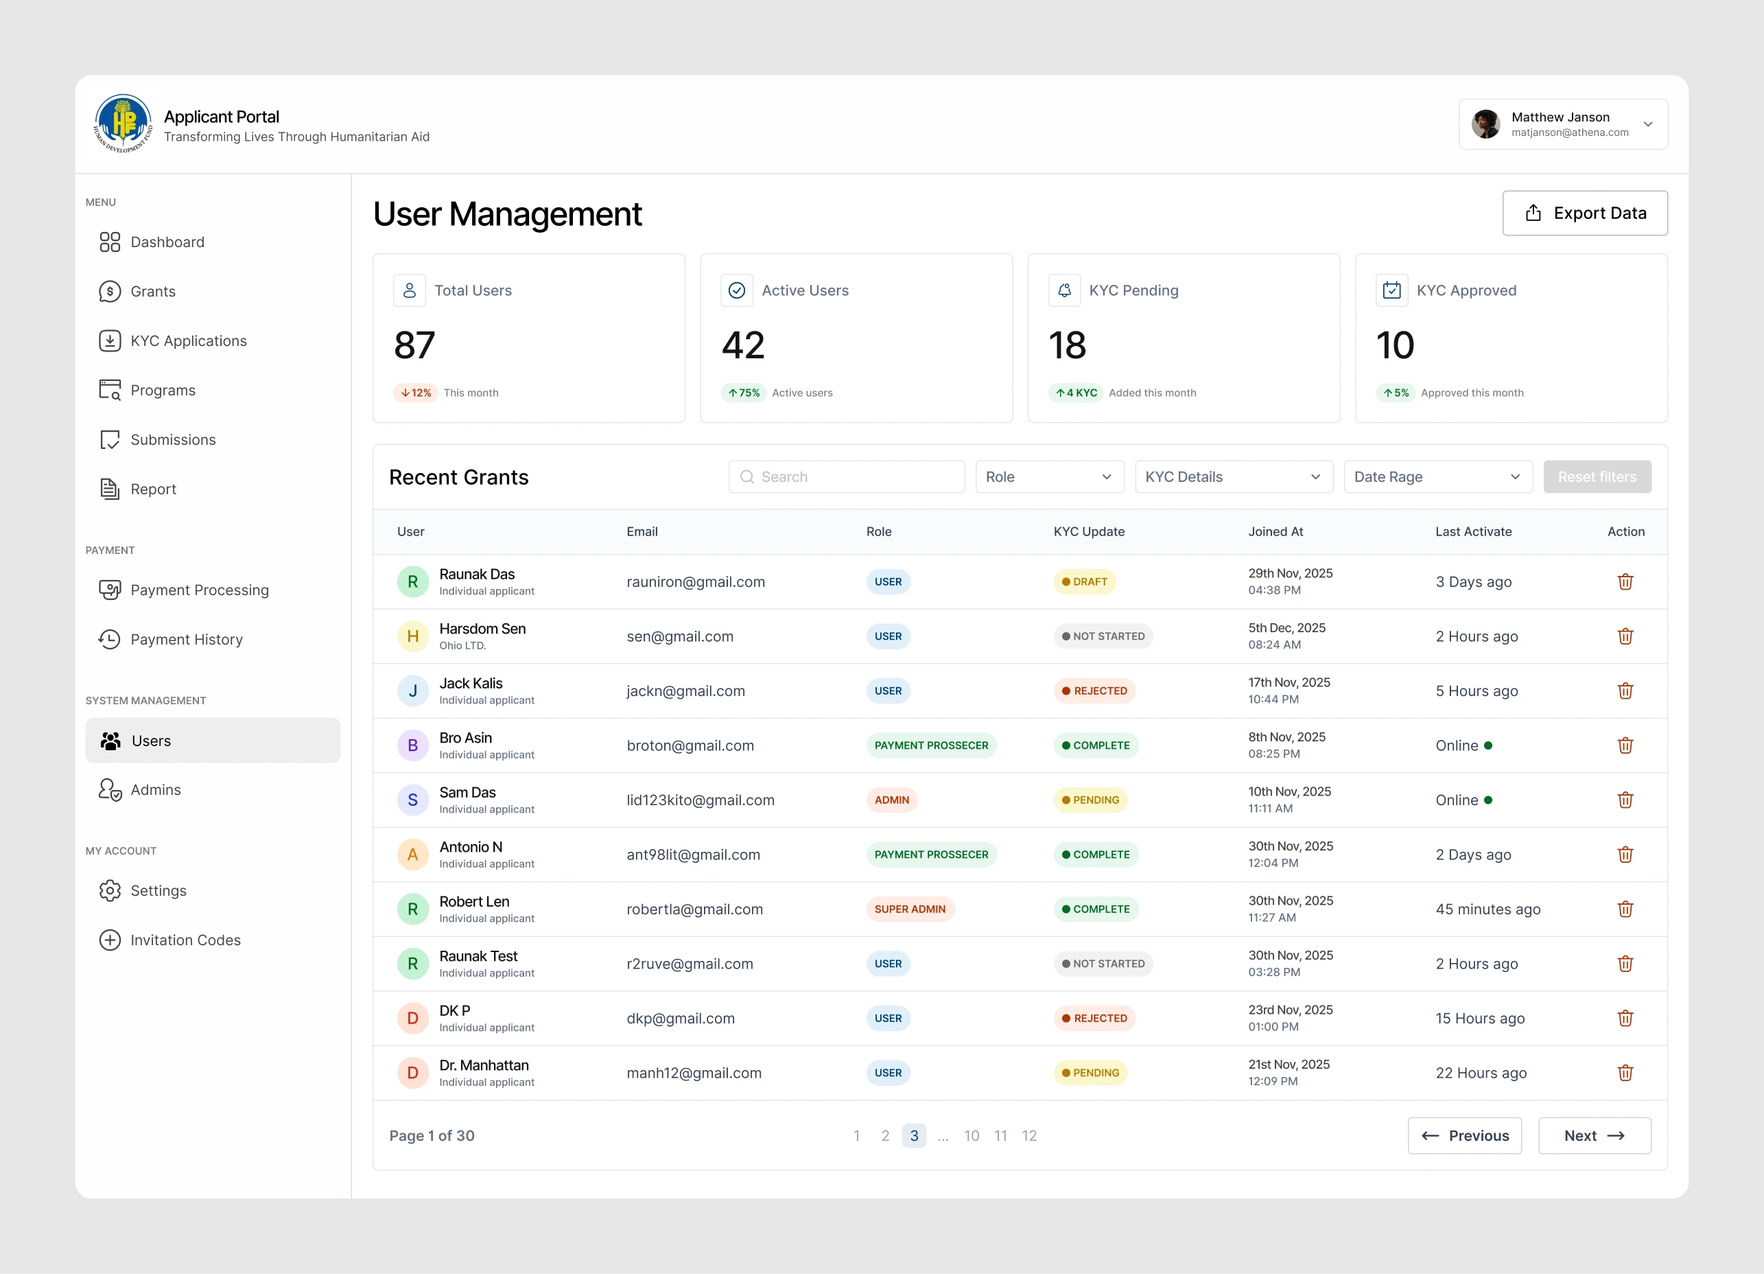Delete Raunak Das with trash icon
The width and height of the screenshot is (1764, 1274).
tap(1625, 581)
